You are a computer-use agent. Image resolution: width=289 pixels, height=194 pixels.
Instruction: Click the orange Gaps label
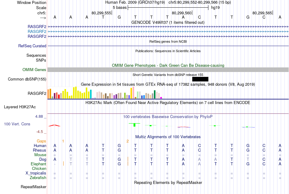point(41,141)
